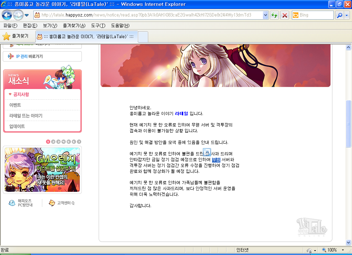Viewport: 352px width, 255px height.
Task: Select banner page indicator 7
Action: click(79, 142)
